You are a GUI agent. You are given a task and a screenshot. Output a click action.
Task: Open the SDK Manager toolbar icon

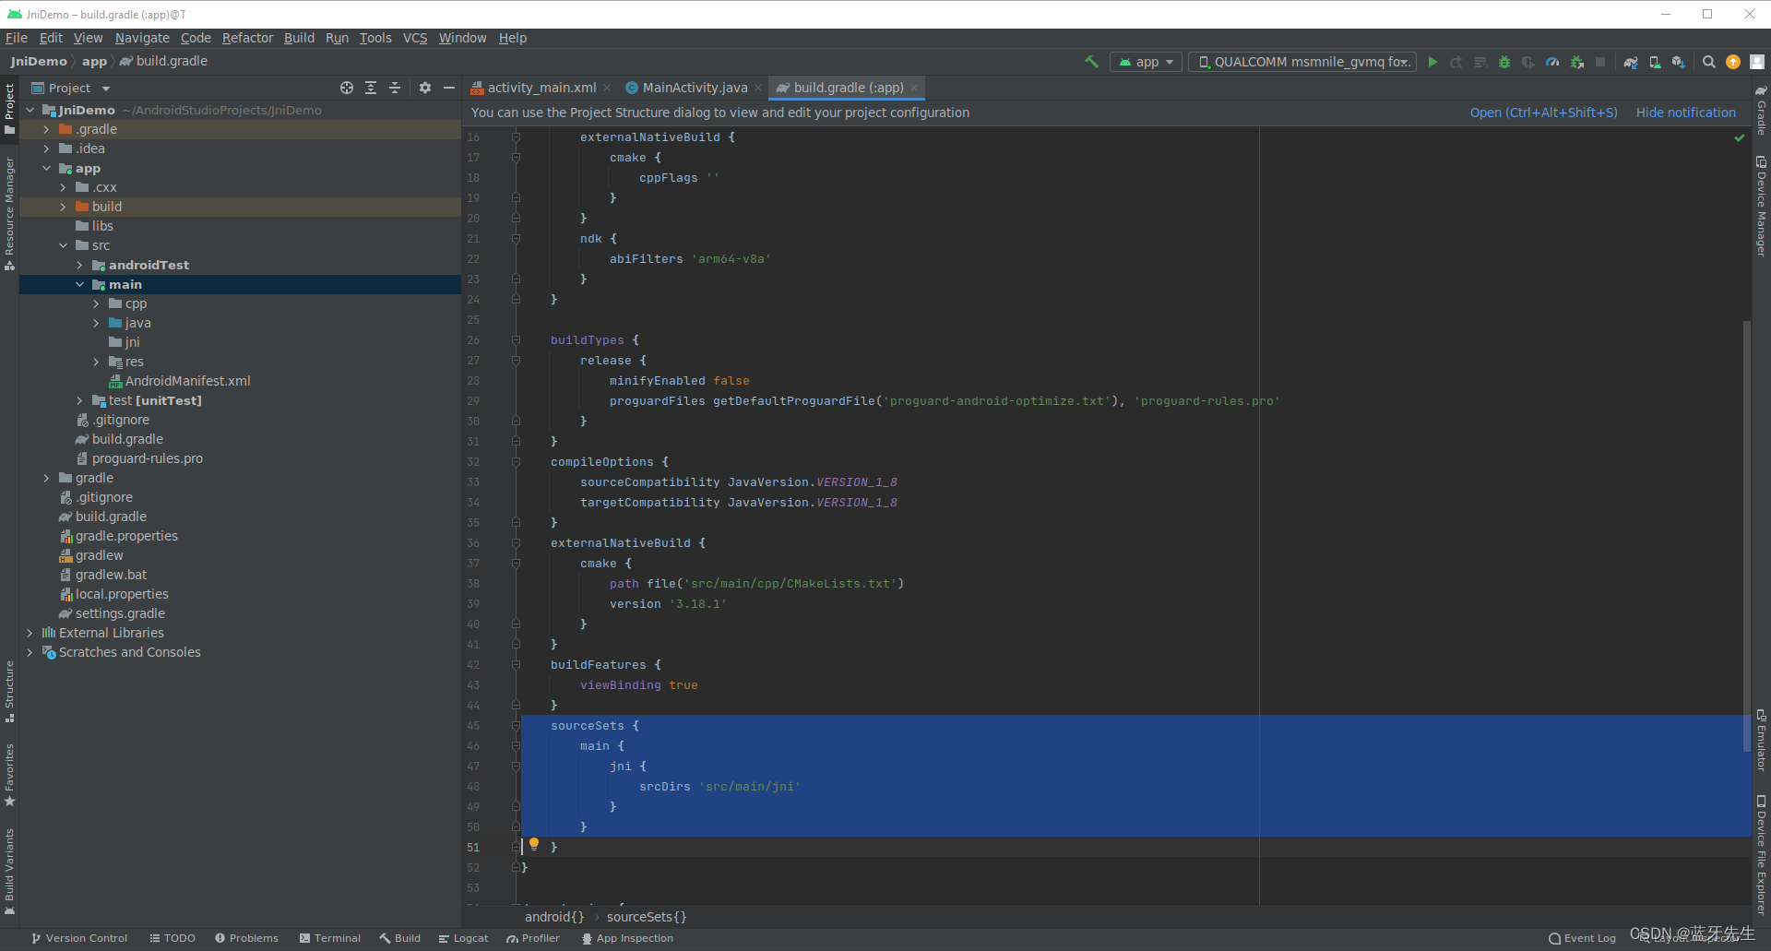click(x=1679, y=62)
